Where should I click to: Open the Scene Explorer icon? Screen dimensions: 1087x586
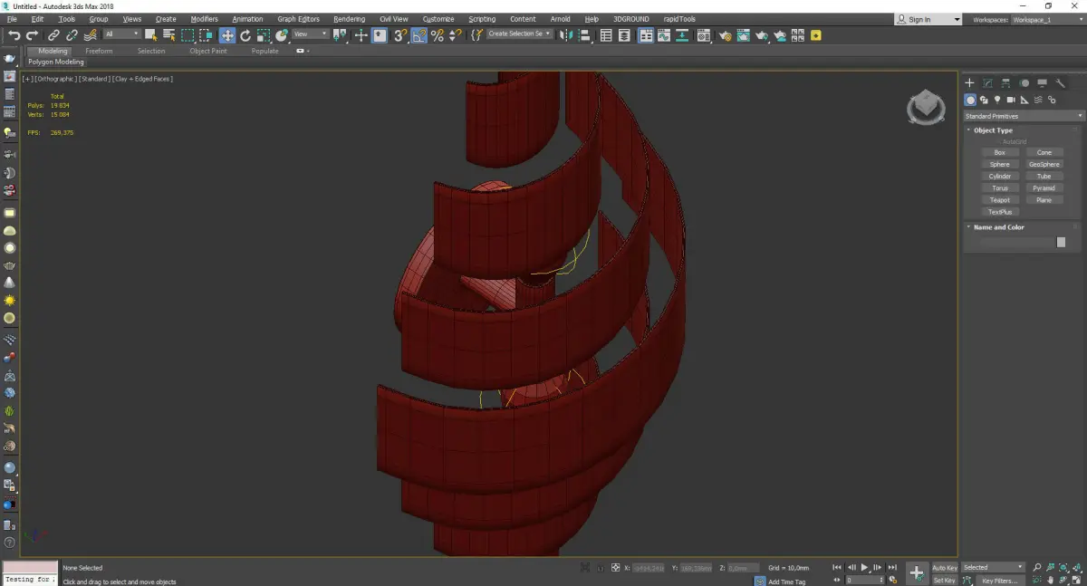606,35
